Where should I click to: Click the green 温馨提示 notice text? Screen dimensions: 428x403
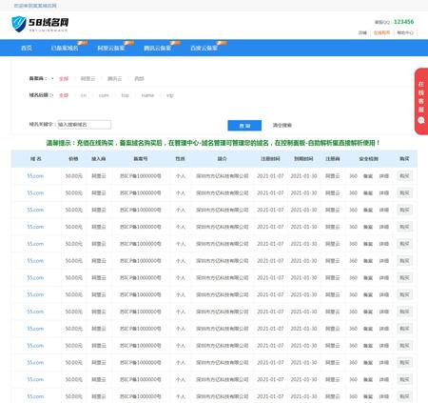(x=213, y=143)
